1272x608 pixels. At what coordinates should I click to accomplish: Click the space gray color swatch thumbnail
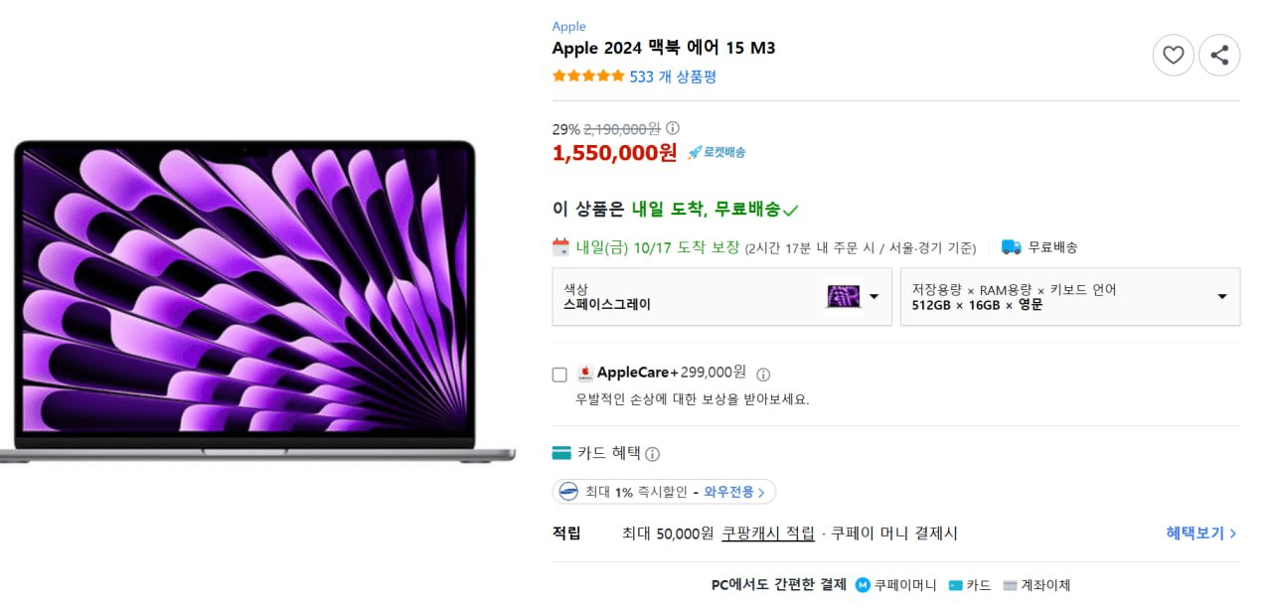tap(843, 296)
